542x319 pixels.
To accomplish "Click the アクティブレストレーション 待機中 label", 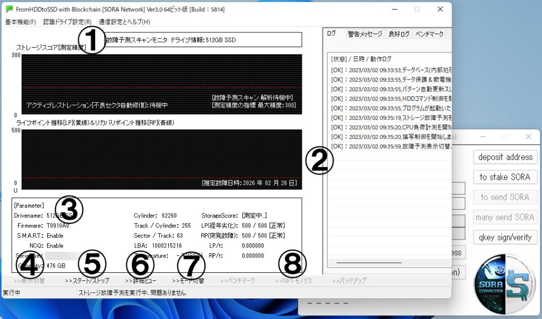I will [x=97, y=105].
